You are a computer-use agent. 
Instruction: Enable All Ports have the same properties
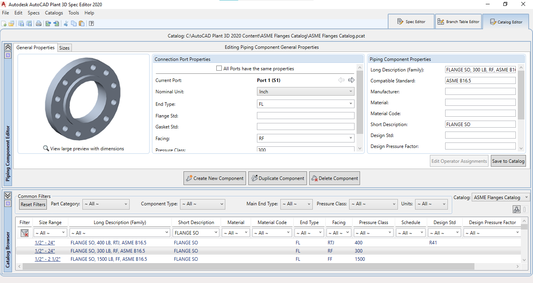219,69
